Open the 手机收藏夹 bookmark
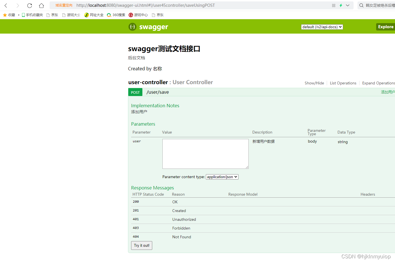This screenshot has height=262, width=395. point(32,15)
